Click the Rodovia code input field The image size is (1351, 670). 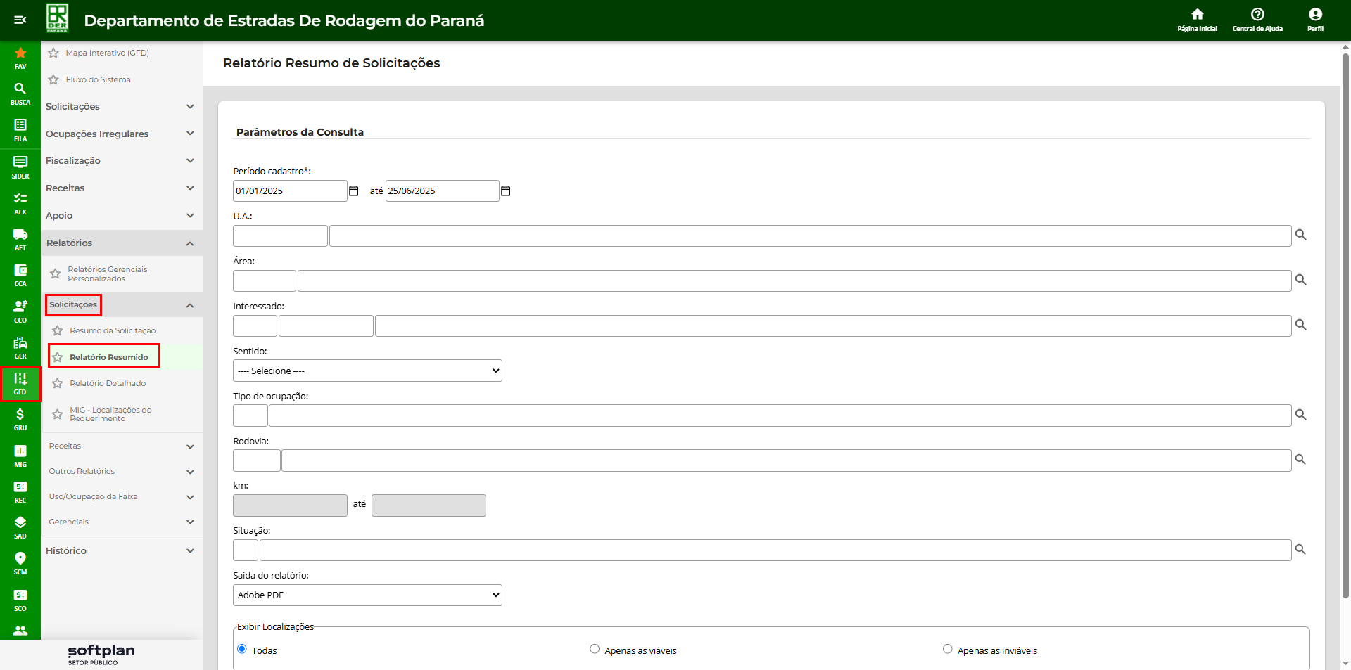click(x=257, y=460)
